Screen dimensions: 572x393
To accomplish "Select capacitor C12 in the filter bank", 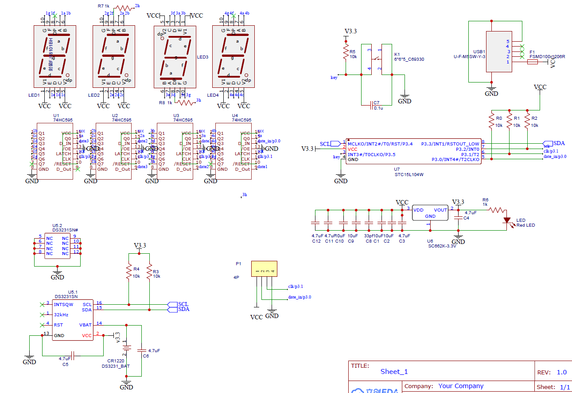I will tap(315, 222).
